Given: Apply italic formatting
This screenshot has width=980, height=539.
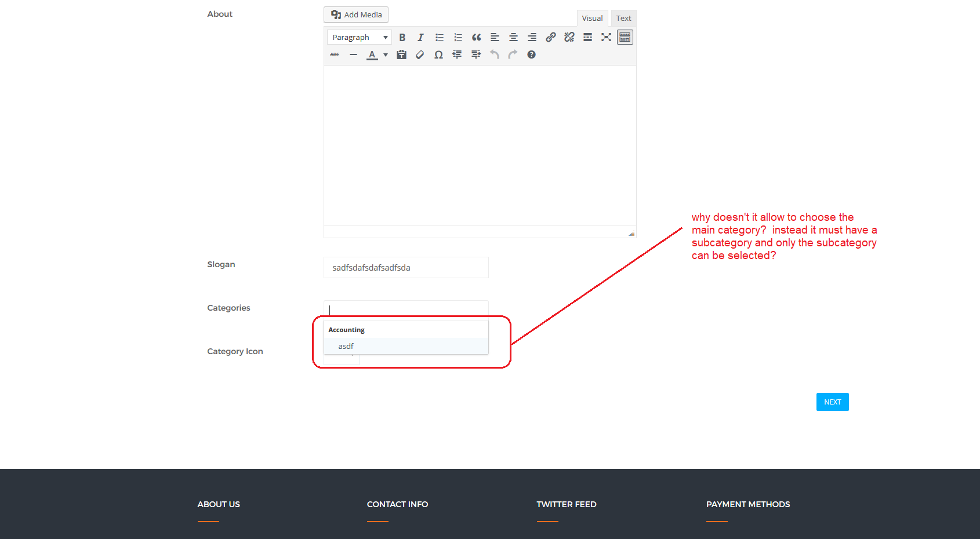Looking at the screenshot, I should click(420, 38).
